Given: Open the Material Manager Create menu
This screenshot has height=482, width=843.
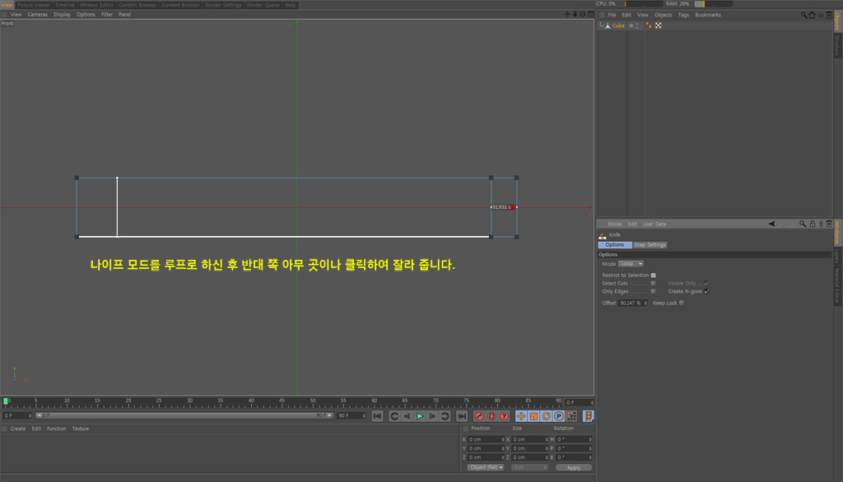Looking at the screenshot, I should coord(18,429).
